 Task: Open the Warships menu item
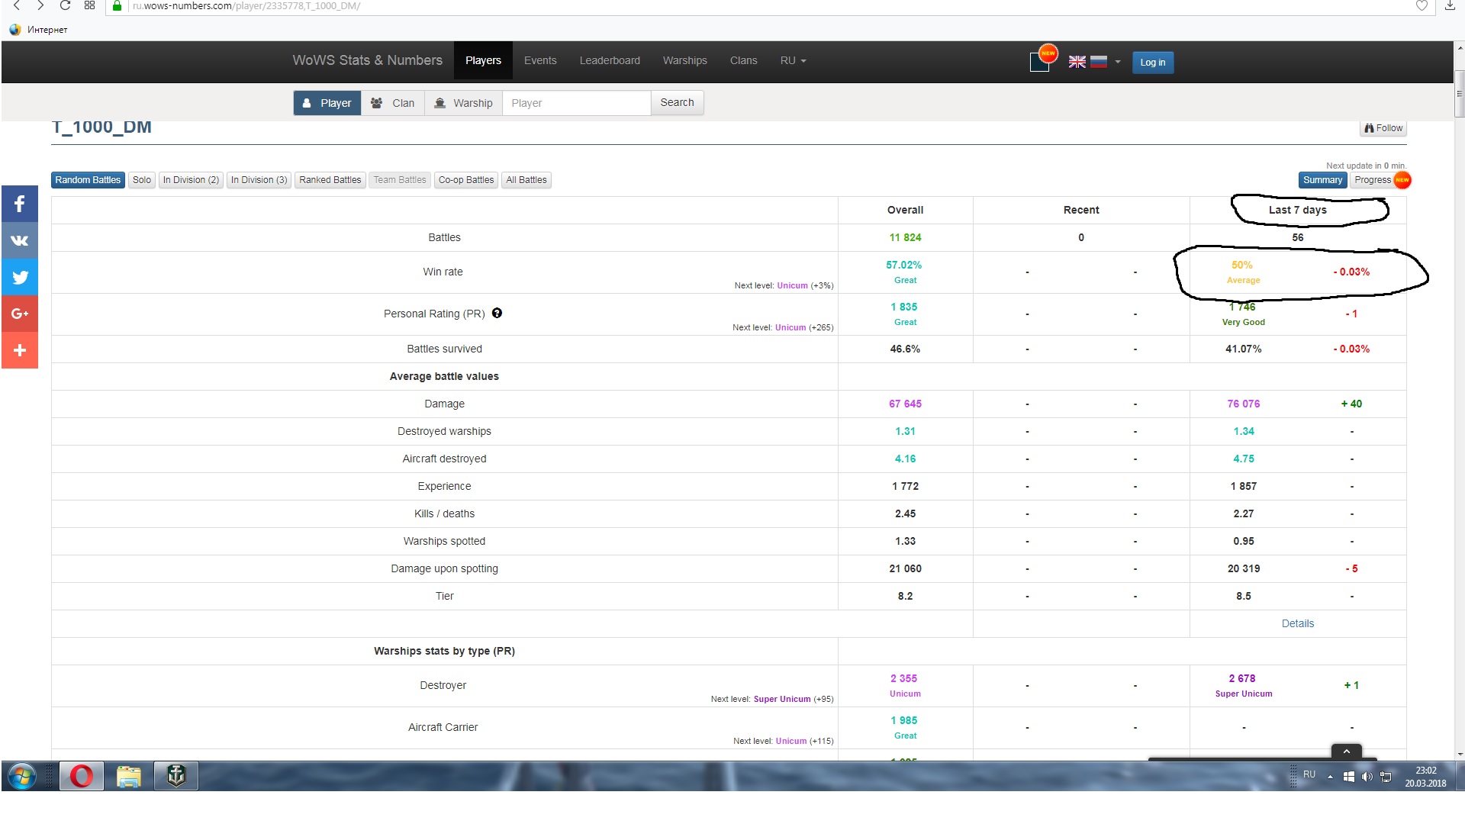pyautogui.click(x=684, y=60)
